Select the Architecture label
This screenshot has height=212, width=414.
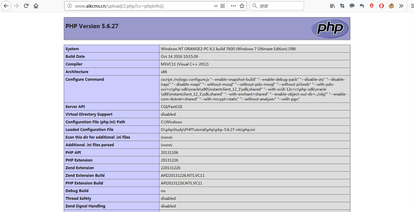point(77,72)
